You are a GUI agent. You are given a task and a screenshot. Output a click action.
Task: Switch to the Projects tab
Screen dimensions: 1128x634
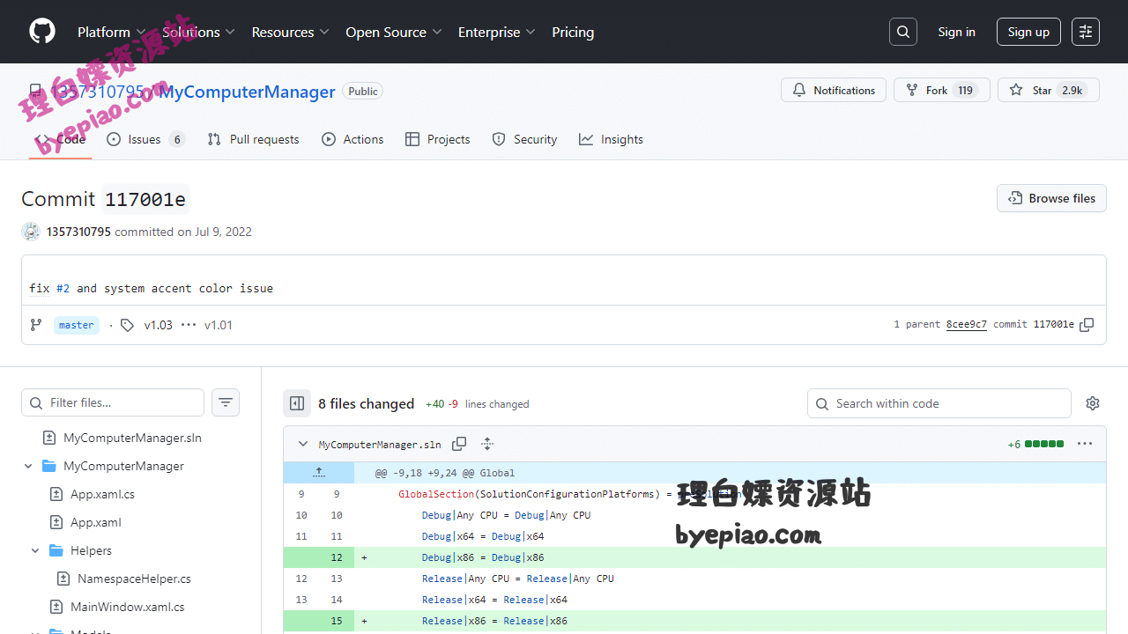click(x=438, y=139)
